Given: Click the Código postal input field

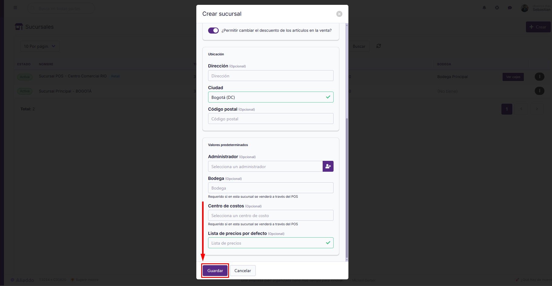Looking at the screenshot, I should tap(271, 119).
